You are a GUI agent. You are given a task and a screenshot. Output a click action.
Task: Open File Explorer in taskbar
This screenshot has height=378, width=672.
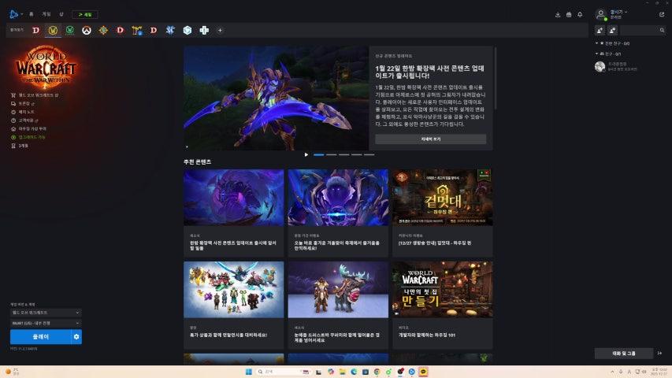342,372
